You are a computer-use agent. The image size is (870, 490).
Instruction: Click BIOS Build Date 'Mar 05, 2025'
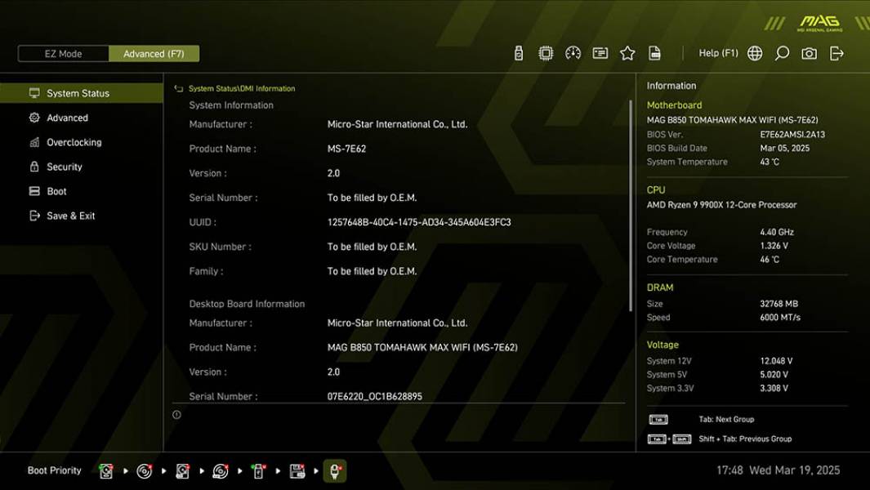[784, 148]
